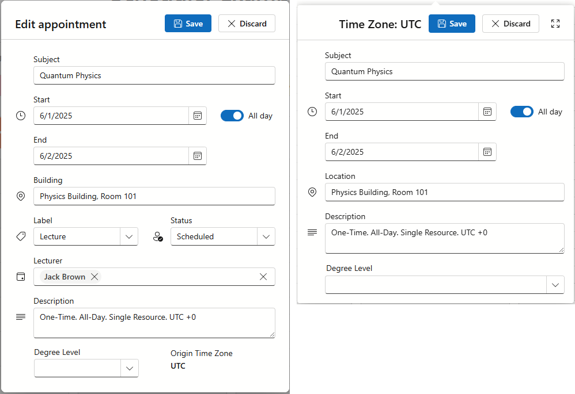Click the Building field with Physics Building
The width and height of the screenshot is (575, 394).
click(154, 196)
